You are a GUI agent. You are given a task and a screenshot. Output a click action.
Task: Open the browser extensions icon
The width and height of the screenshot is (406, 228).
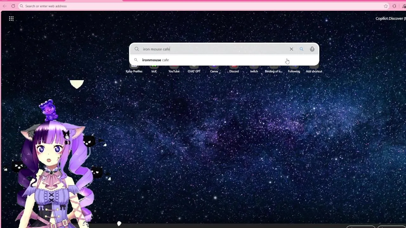tap(394, 6)
